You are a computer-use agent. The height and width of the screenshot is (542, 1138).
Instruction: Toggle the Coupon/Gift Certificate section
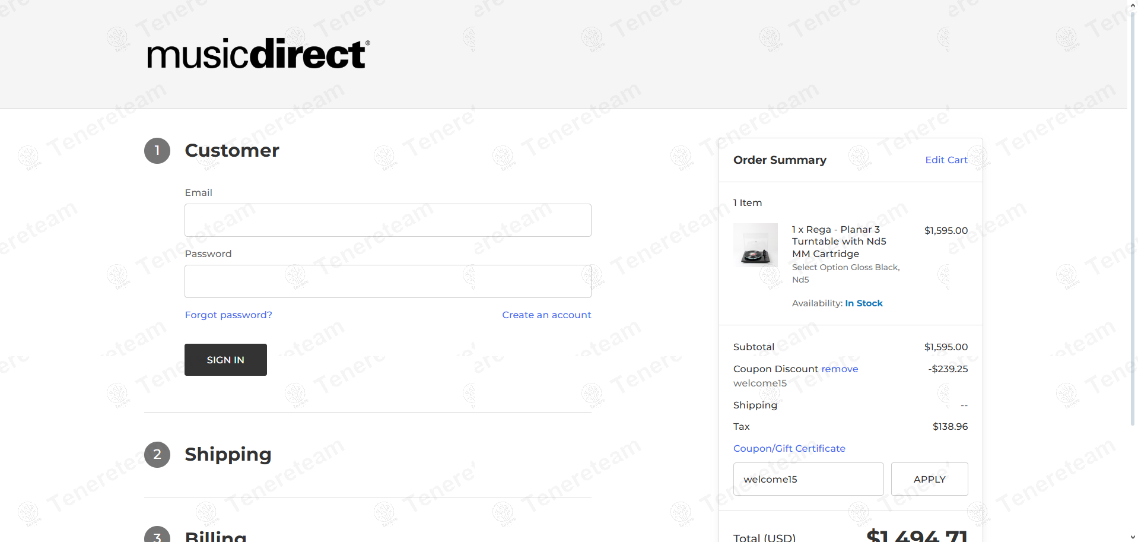(789, 448)
